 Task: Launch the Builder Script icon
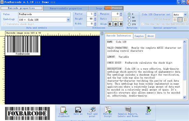click(108, 110)
